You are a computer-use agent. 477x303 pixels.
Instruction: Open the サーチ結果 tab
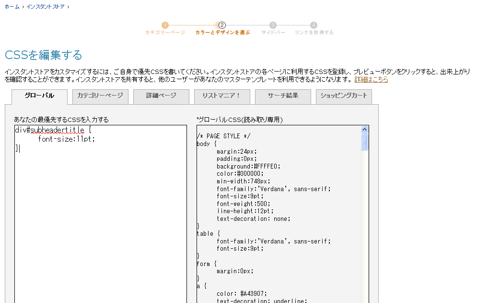(x=283, y=96)
